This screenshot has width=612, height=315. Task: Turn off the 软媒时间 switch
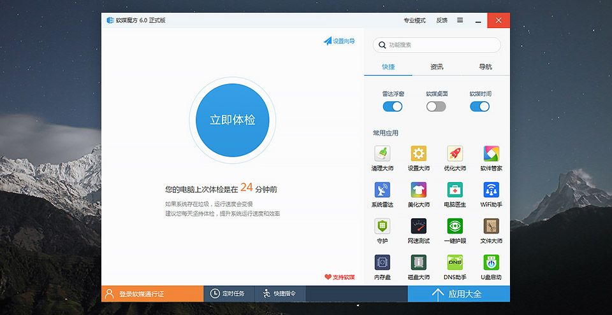479,106
